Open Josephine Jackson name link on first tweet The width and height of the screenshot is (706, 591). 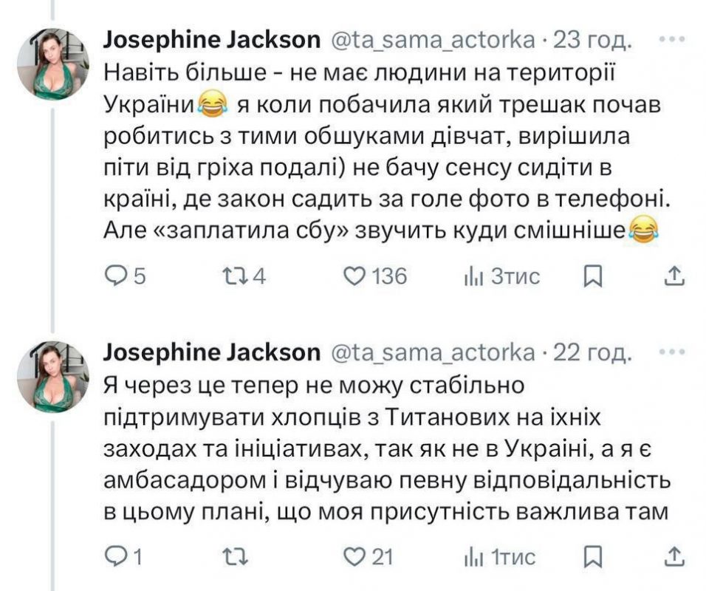pos(212,41)
